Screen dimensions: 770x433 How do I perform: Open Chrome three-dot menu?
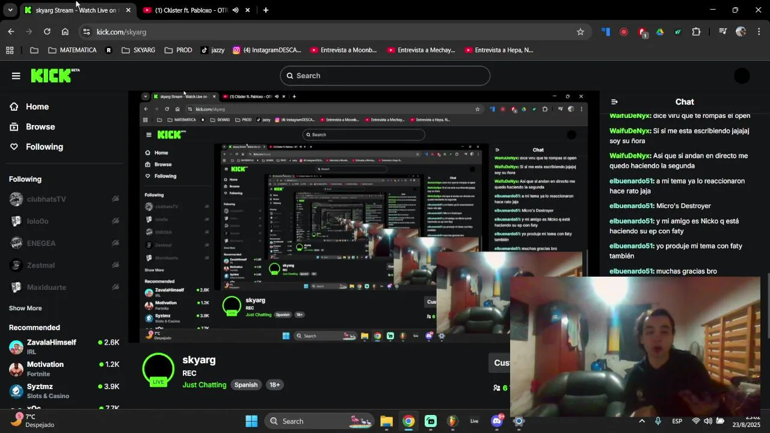(759, 32)
